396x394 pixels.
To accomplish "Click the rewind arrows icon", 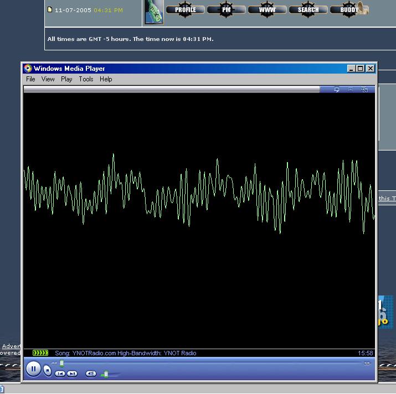I will 54,364.
